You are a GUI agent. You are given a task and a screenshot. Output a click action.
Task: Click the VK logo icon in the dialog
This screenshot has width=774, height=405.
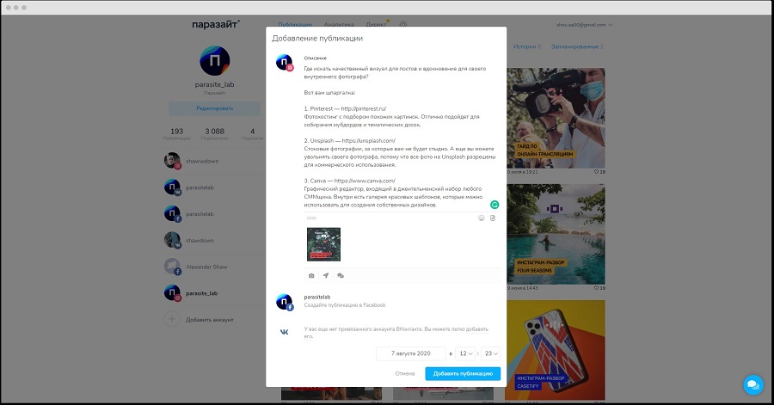click(285, 332)
